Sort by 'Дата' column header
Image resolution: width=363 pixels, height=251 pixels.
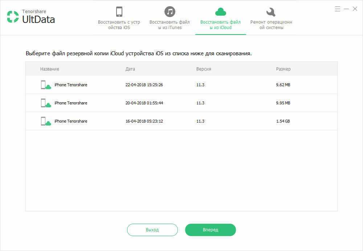point(130,69)
